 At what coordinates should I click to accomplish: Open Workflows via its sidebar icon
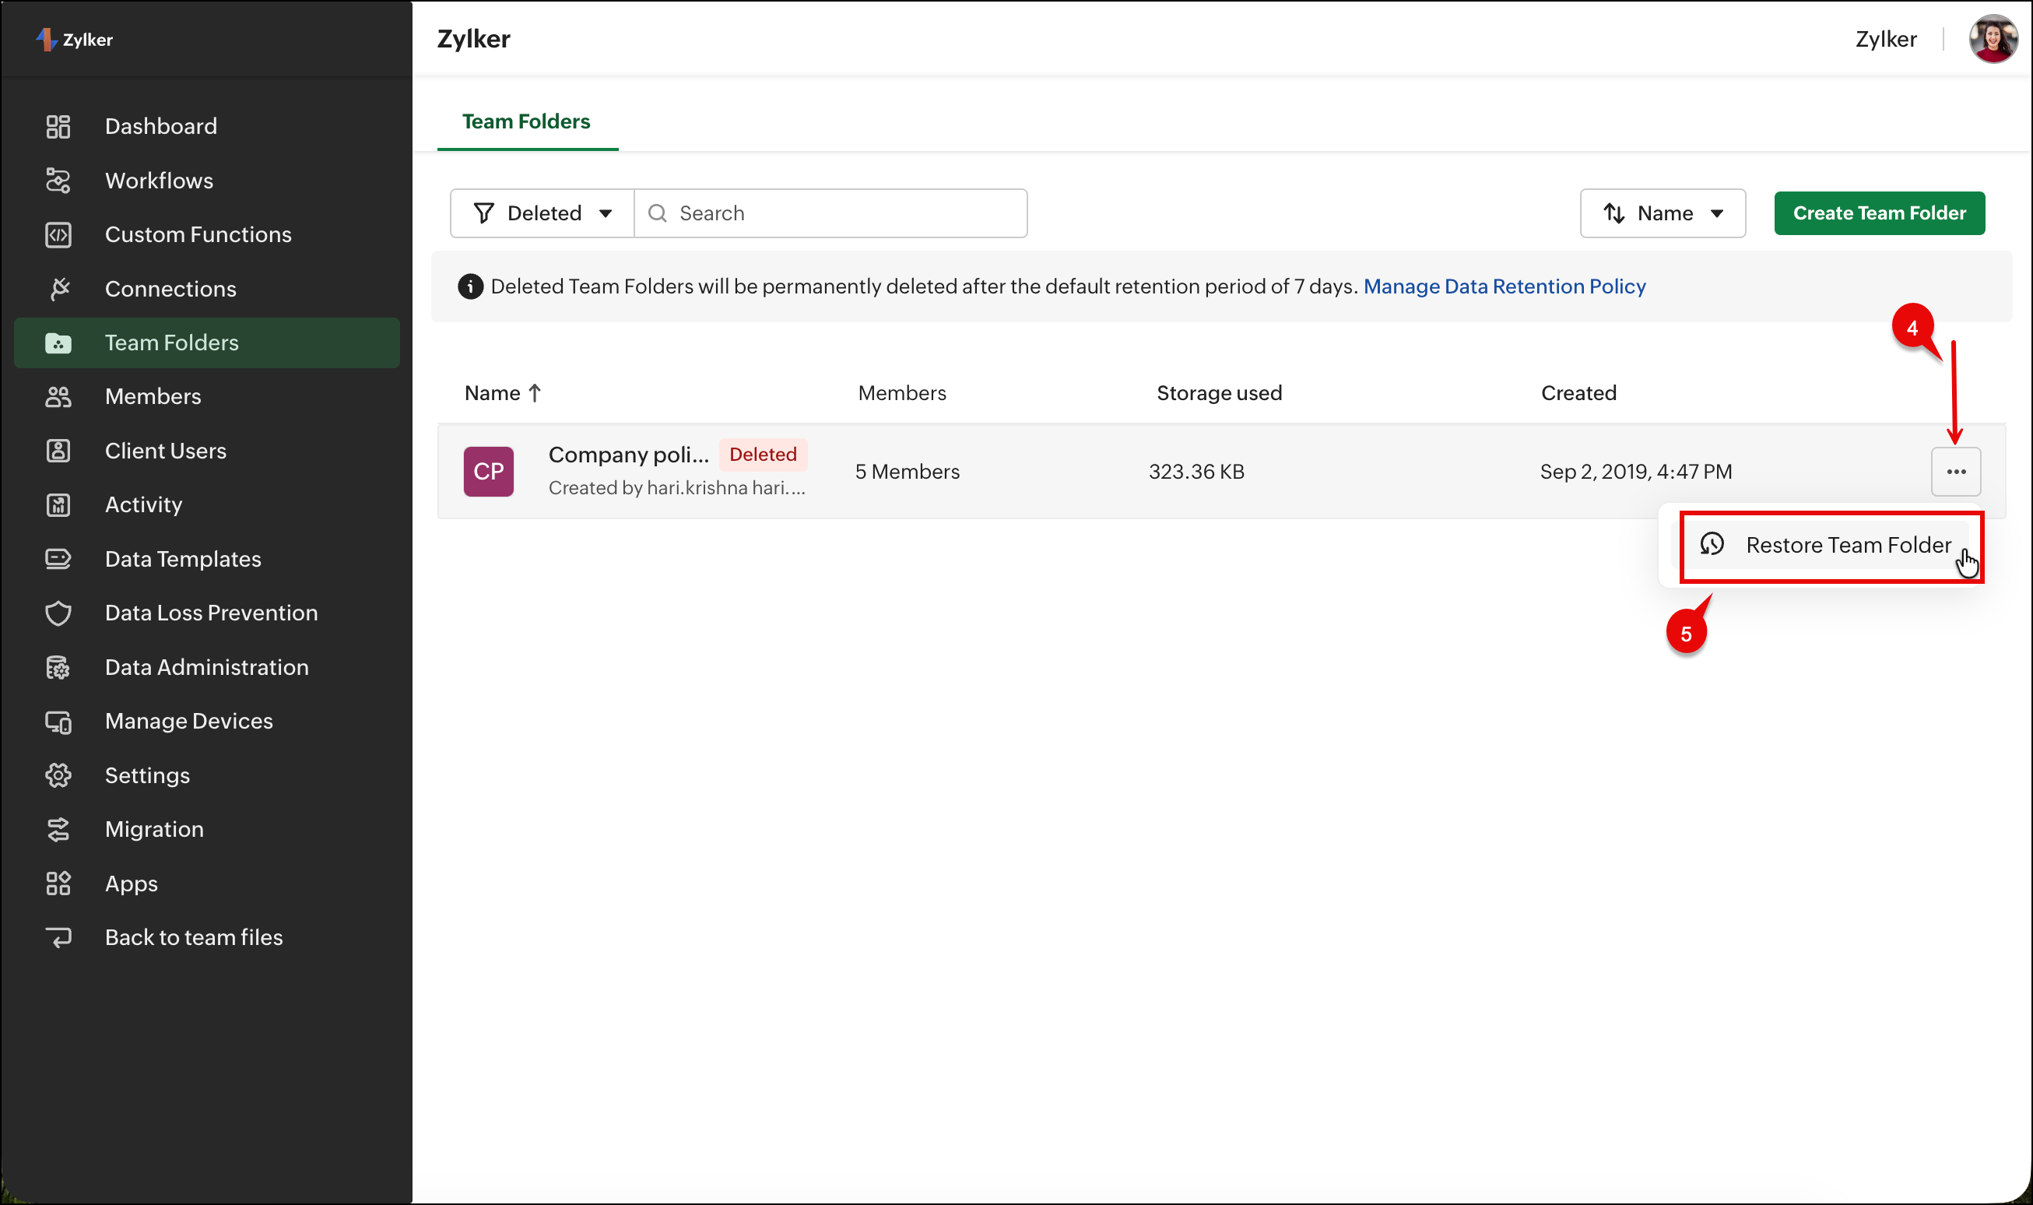click(x=58, y=181)
